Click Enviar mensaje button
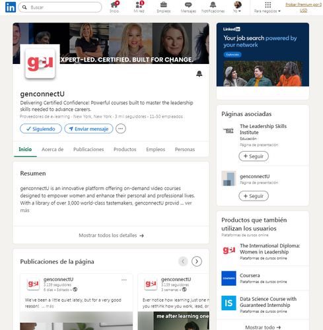323x330 pixels. point(89,129)
